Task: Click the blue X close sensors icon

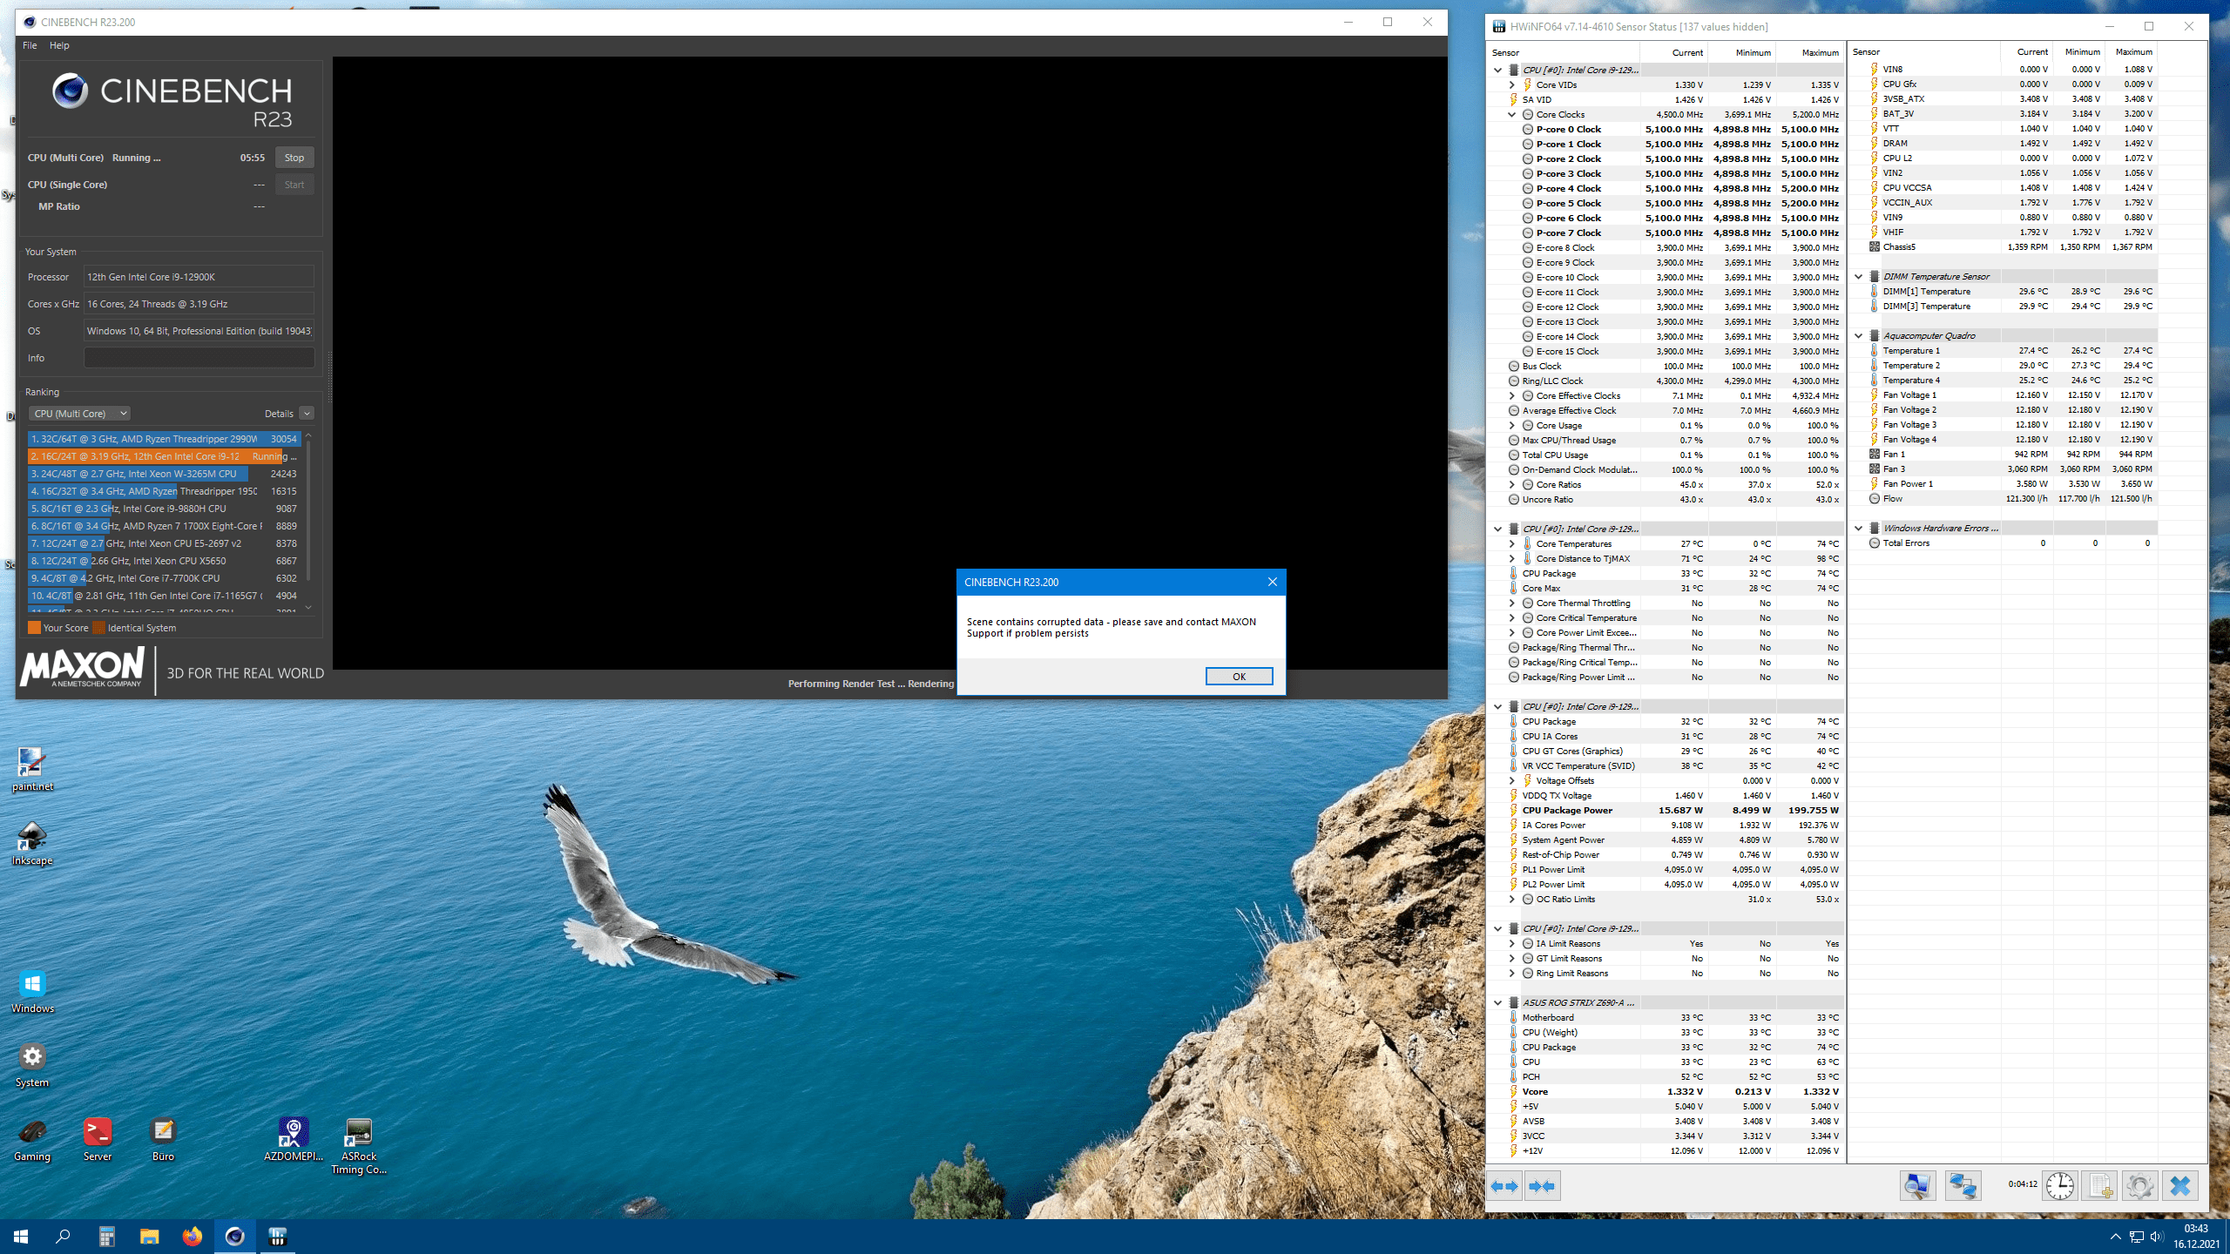Action: 2180,1186
